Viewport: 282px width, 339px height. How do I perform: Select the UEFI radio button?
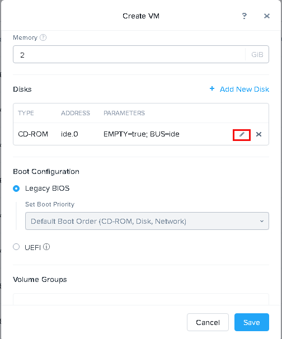(16, 247)
